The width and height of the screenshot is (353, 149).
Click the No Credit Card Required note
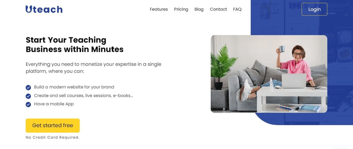click(52, 137)
